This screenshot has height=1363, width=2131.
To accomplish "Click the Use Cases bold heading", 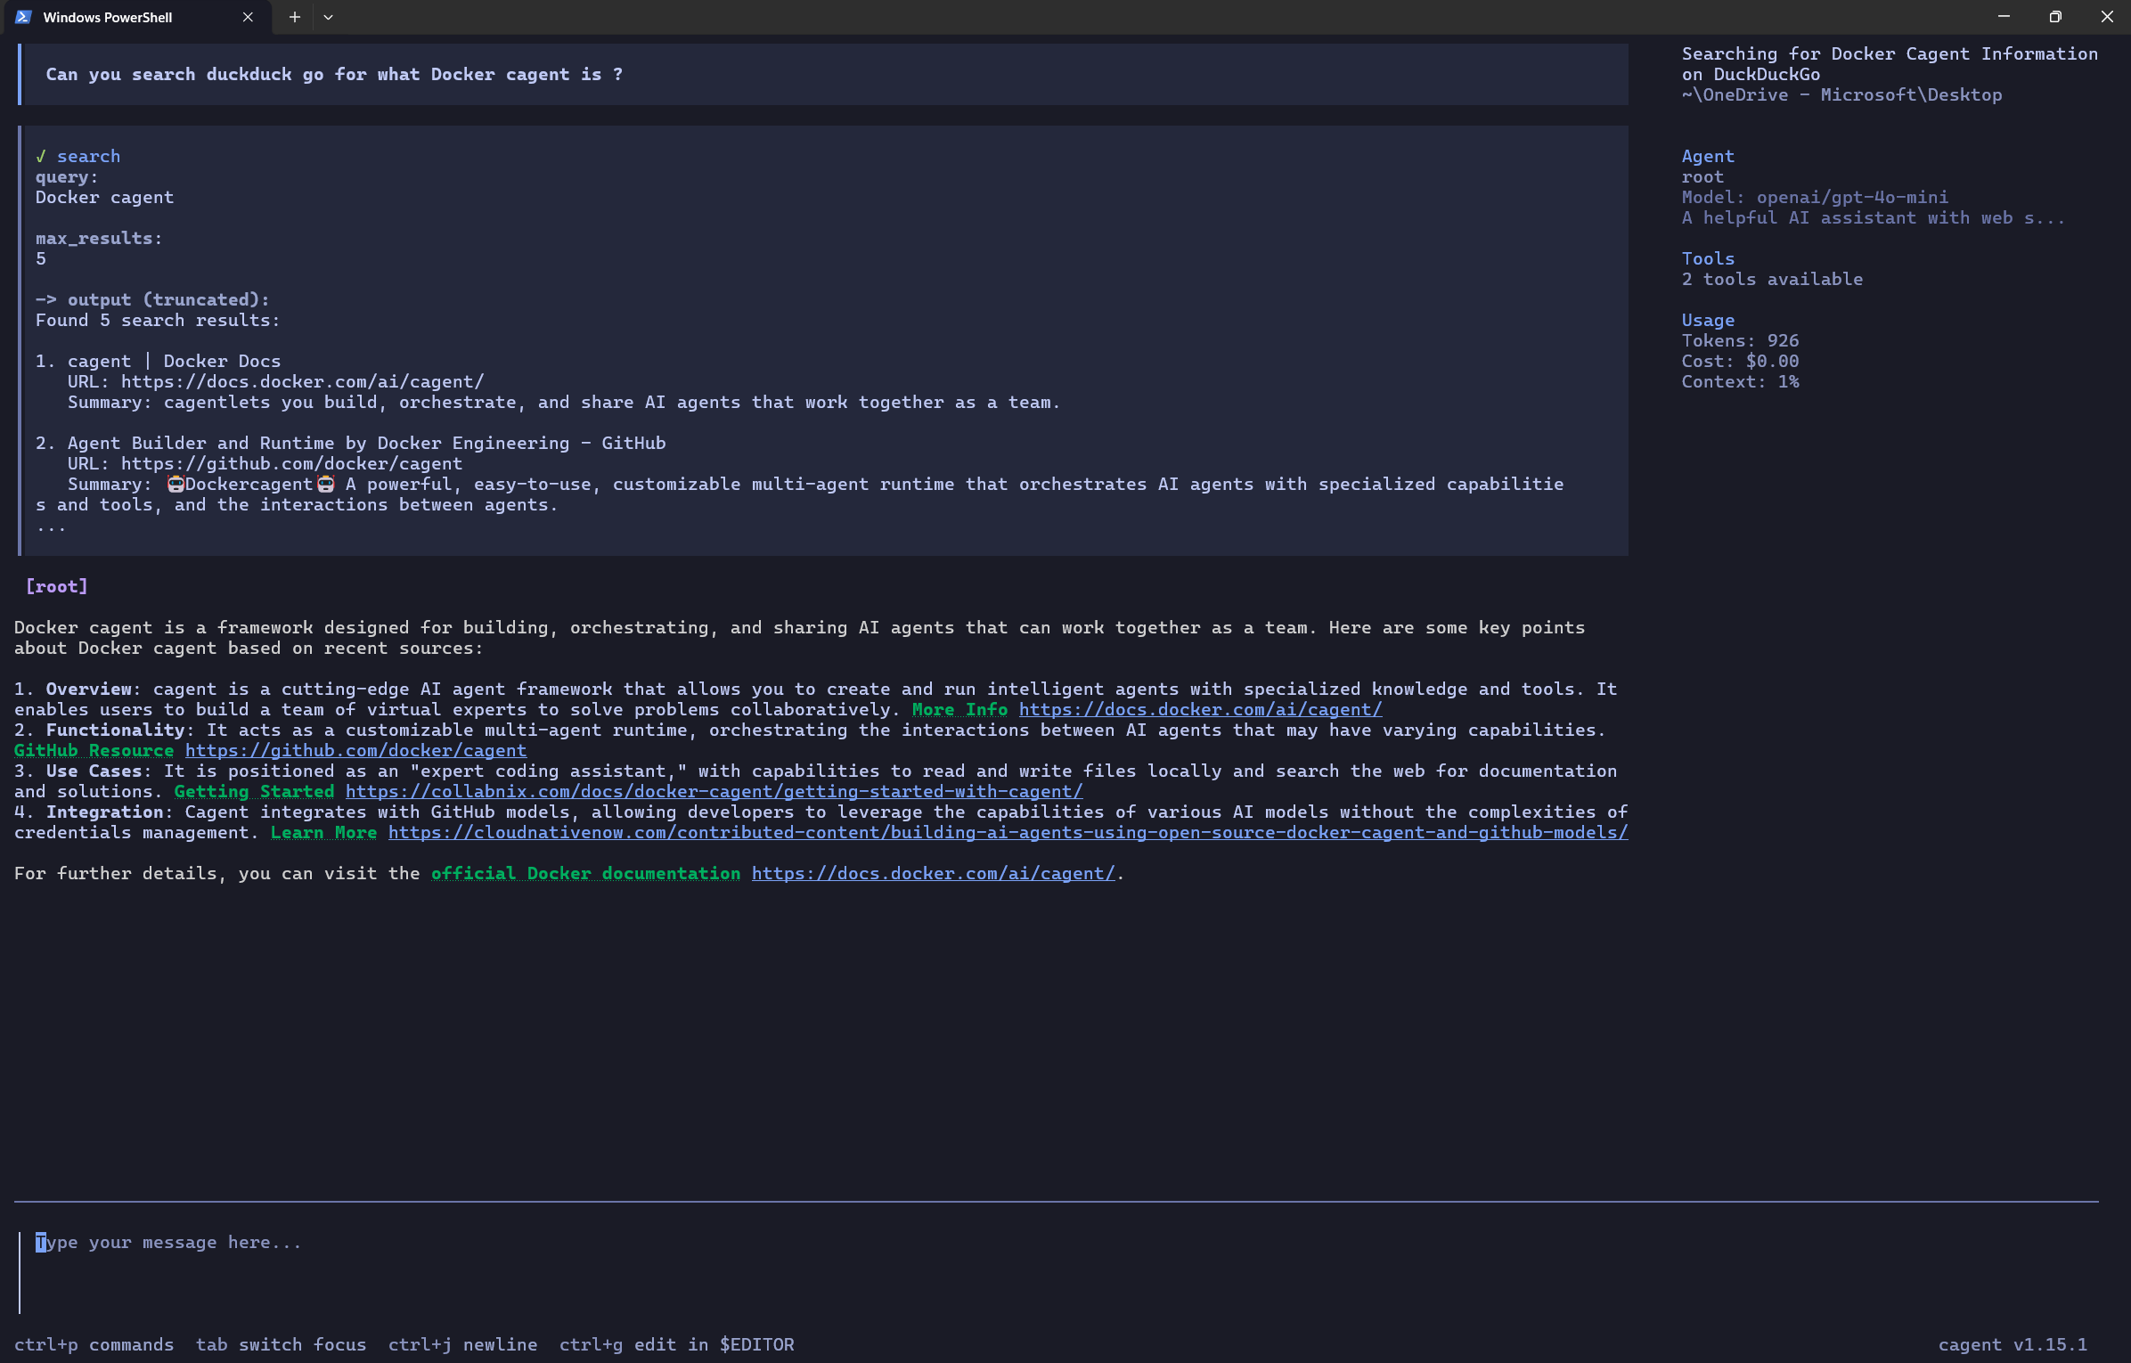I will (94, 771).
